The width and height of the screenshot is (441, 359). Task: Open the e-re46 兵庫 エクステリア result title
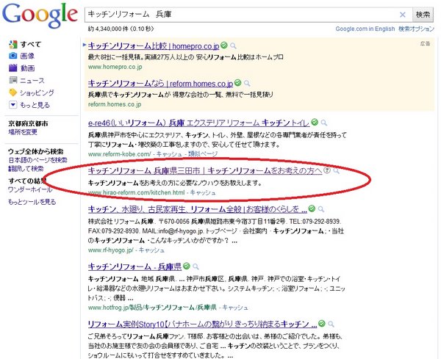point(199,123)
